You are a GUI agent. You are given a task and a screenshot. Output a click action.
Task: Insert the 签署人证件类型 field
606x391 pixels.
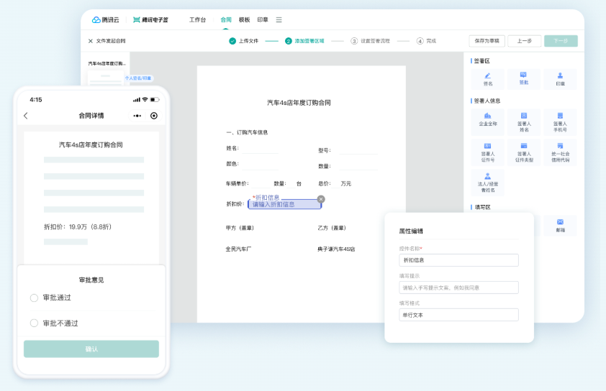tap(524, 152)
